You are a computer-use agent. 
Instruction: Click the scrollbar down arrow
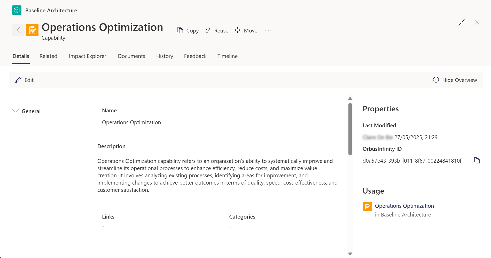tap(350, 254)
